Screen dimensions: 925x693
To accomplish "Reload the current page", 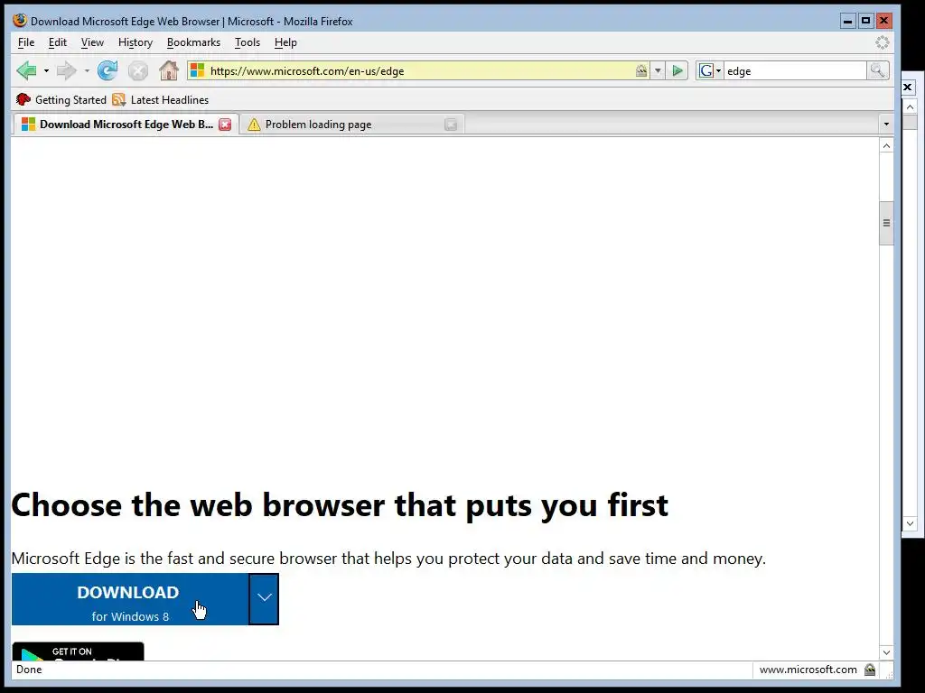I will 107,70.
